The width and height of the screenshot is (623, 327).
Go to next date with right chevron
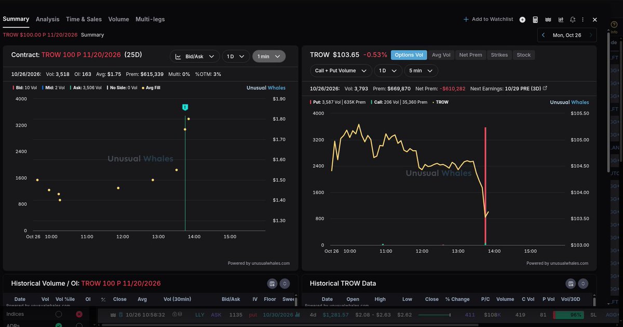tap(591, 35)
